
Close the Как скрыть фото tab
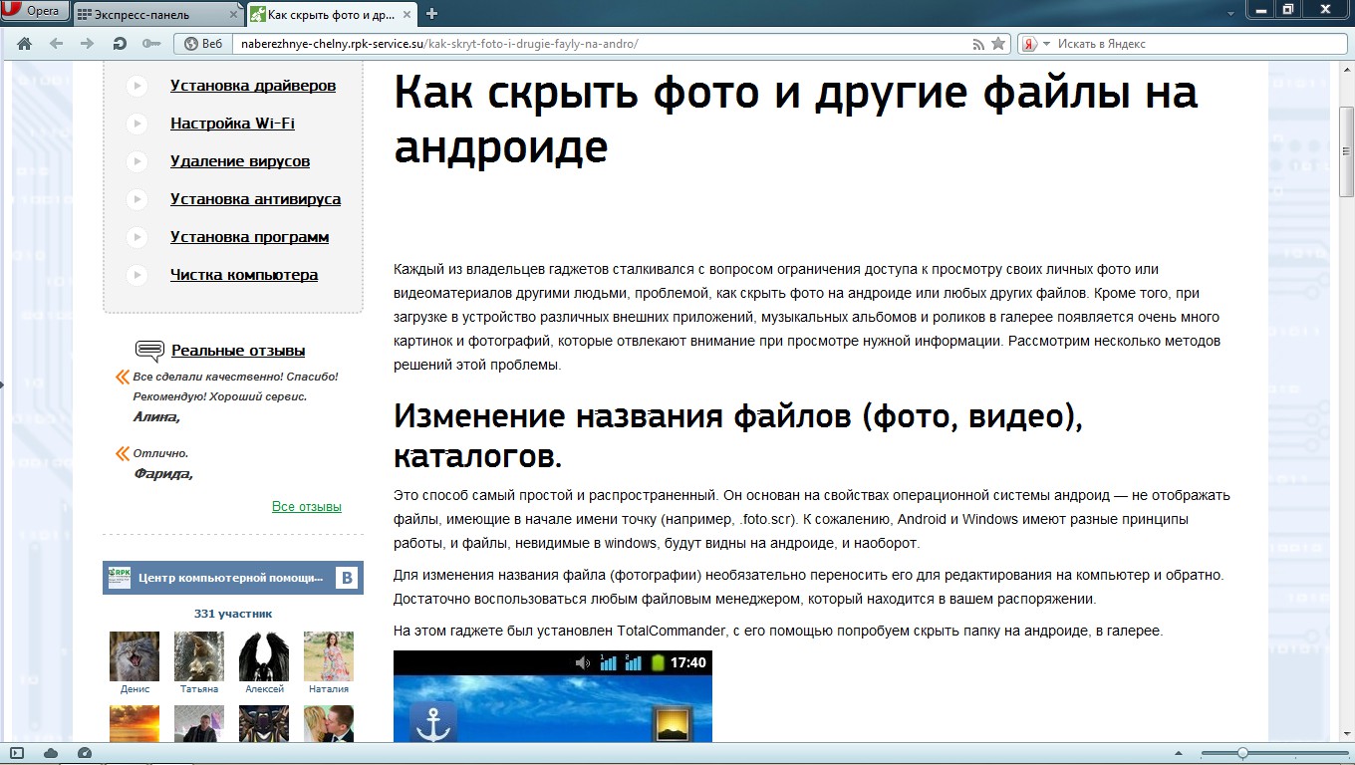406,14
